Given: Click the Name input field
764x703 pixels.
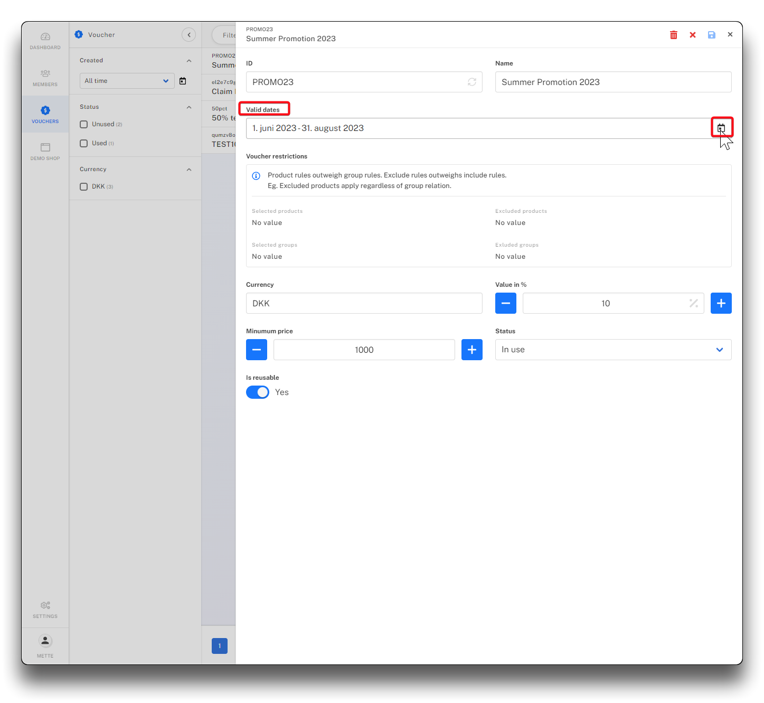Looking at the screenshot, I should tap(613, 82).
